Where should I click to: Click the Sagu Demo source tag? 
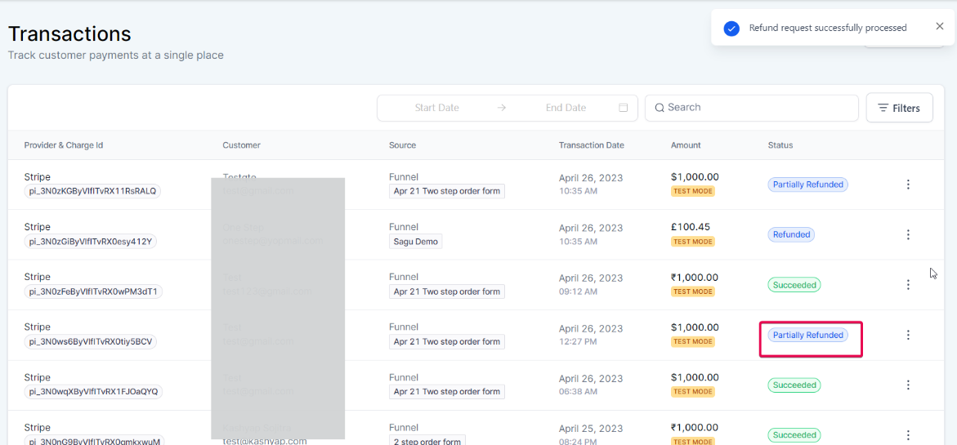coord(415,242)
